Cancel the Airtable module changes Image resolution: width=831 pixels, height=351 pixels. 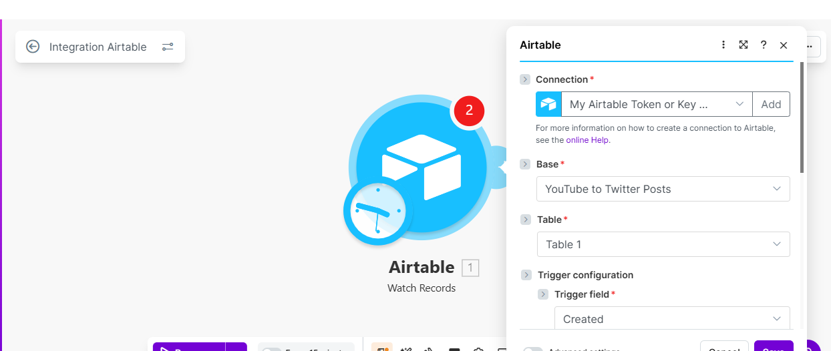pos(724,346)
